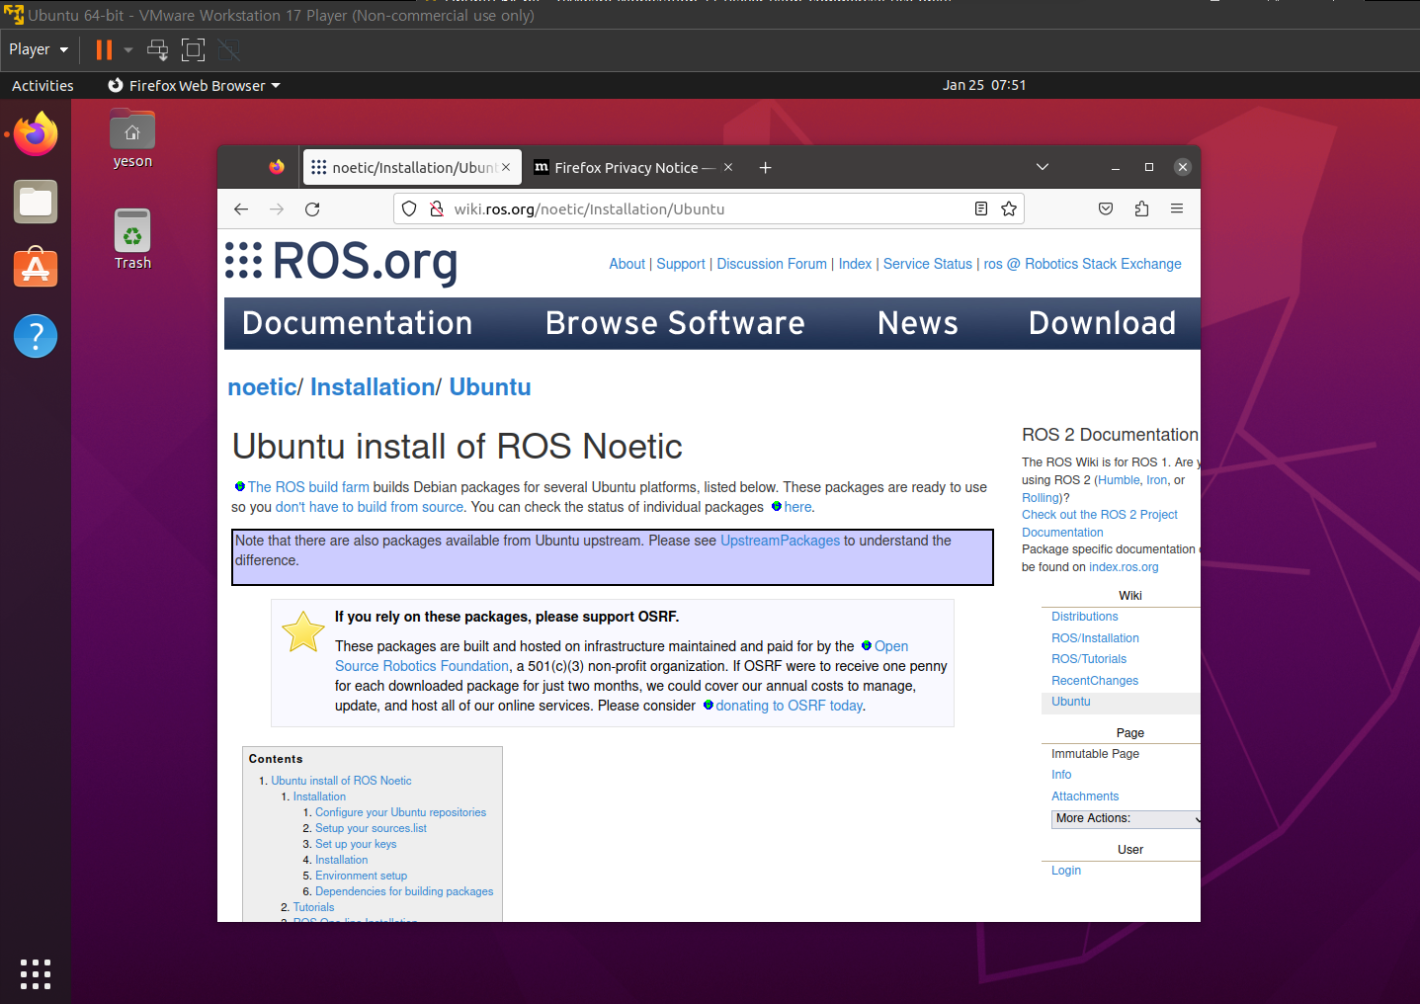1420x1004 pixels.
Task: Go back with Firefox back arrow
Action: 241,209
